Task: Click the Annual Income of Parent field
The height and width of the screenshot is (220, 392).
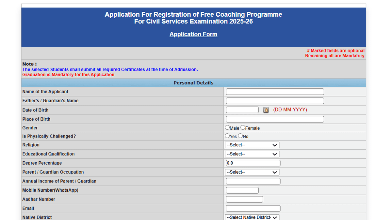Action: [253, 181]
